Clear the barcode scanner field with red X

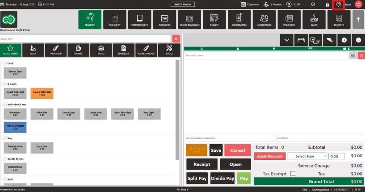tap(361, 55)
